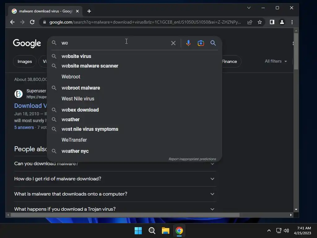Pick the 'West Nile virus' suggestion

(134, 99)
